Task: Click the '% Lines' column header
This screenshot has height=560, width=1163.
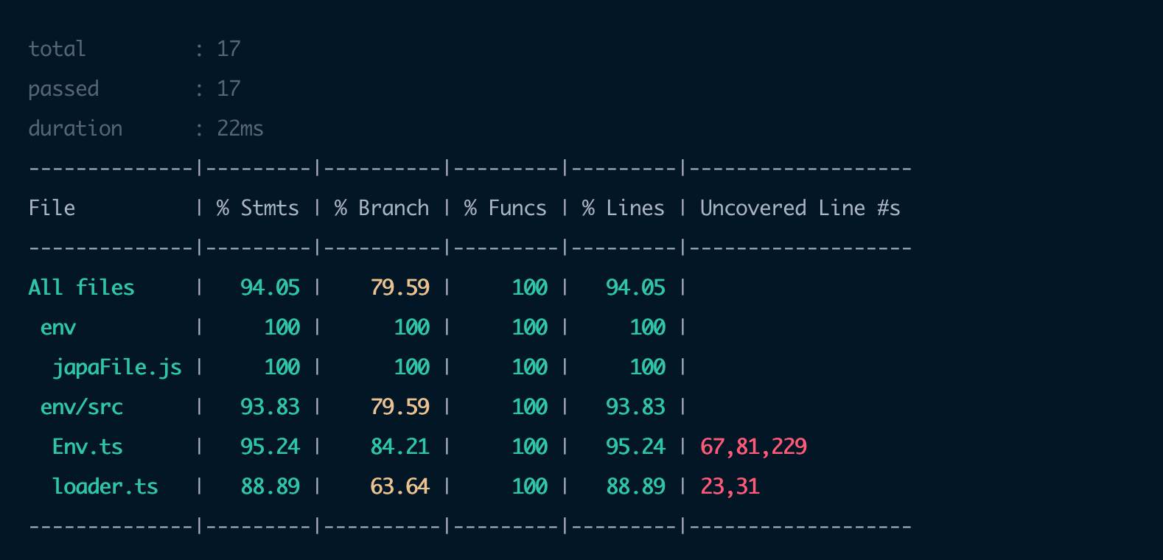Action: (x=624, y=208)
